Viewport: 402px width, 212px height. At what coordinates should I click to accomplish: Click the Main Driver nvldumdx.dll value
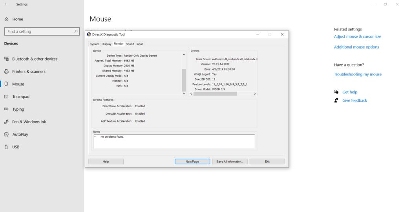pyautogui.click(x=235, y=59)
